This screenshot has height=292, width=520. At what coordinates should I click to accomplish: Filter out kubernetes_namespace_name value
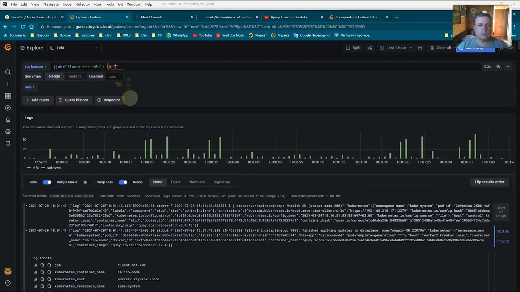pos(49,286)
